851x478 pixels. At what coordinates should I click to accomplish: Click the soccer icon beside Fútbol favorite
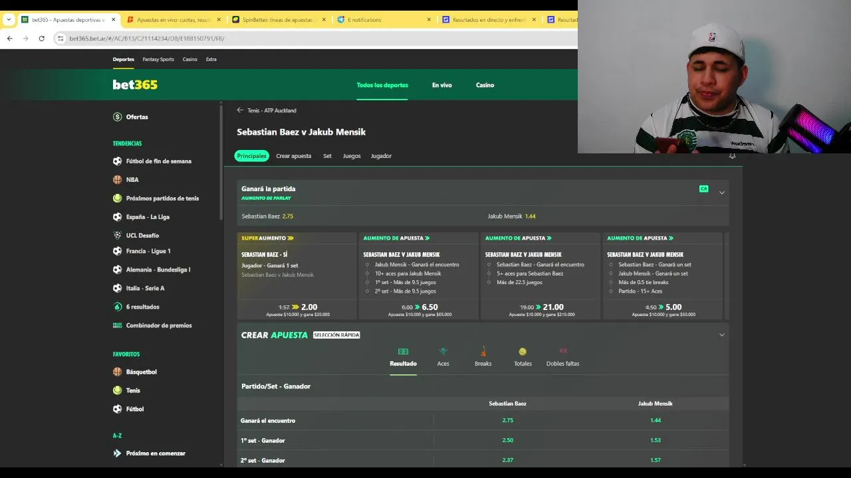coord(118,410)
